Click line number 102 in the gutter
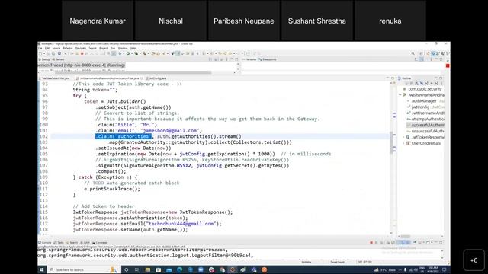This screenshot has width=488, height=274. (x=44, y=136)
